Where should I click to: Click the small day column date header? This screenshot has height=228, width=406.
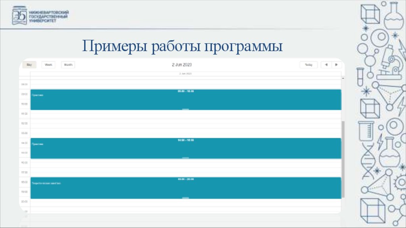(x=186, y=73)
